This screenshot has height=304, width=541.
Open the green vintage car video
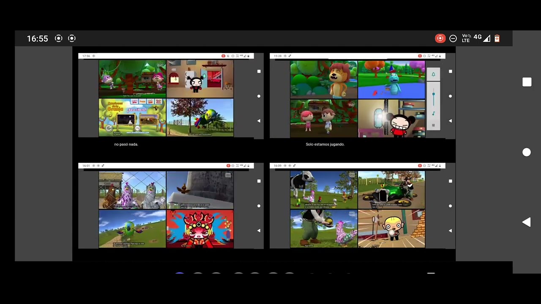(x=391, y=190)
